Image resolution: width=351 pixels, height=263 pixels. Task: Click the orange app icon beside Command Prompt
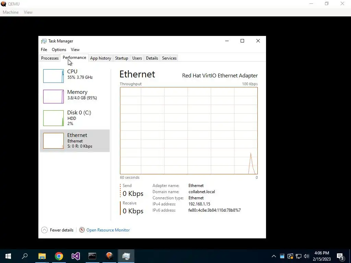click(109, 256)
